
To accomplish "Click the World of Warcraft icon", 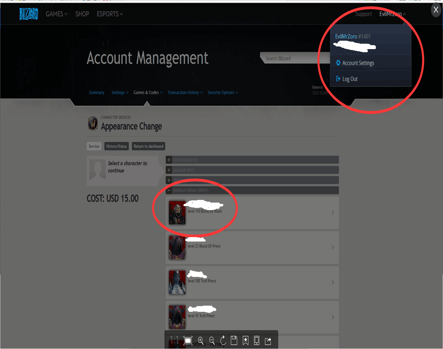I will coord(93,123).
